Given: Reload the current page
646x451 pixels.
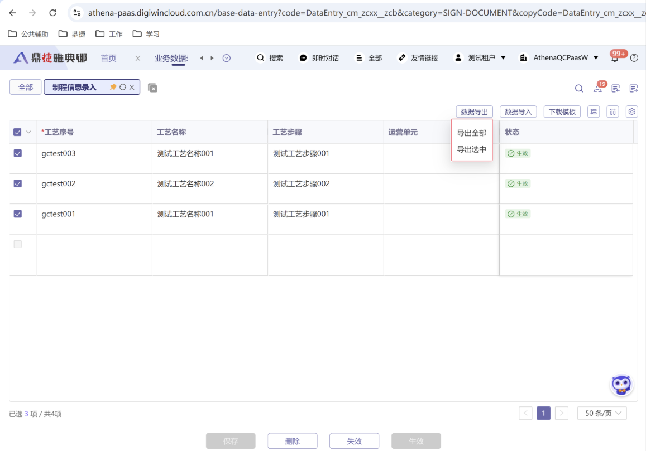Looking at the screenshot, I should [x=52, y=13].
